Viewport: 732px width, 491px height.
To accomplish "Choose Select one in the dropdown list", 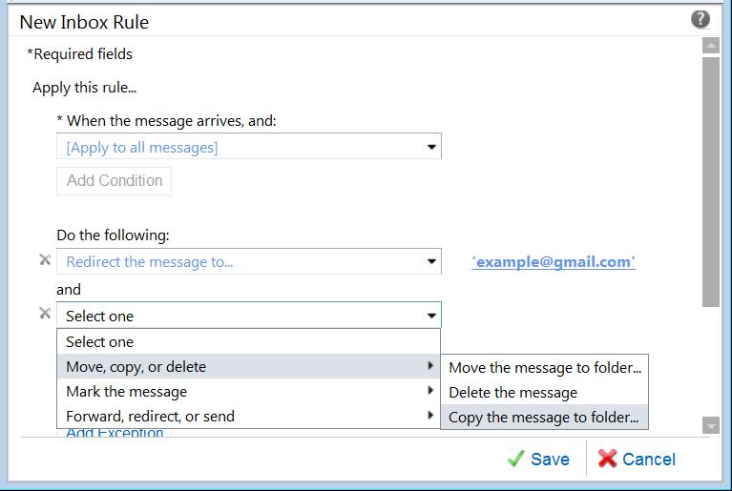I will [100, 341].
